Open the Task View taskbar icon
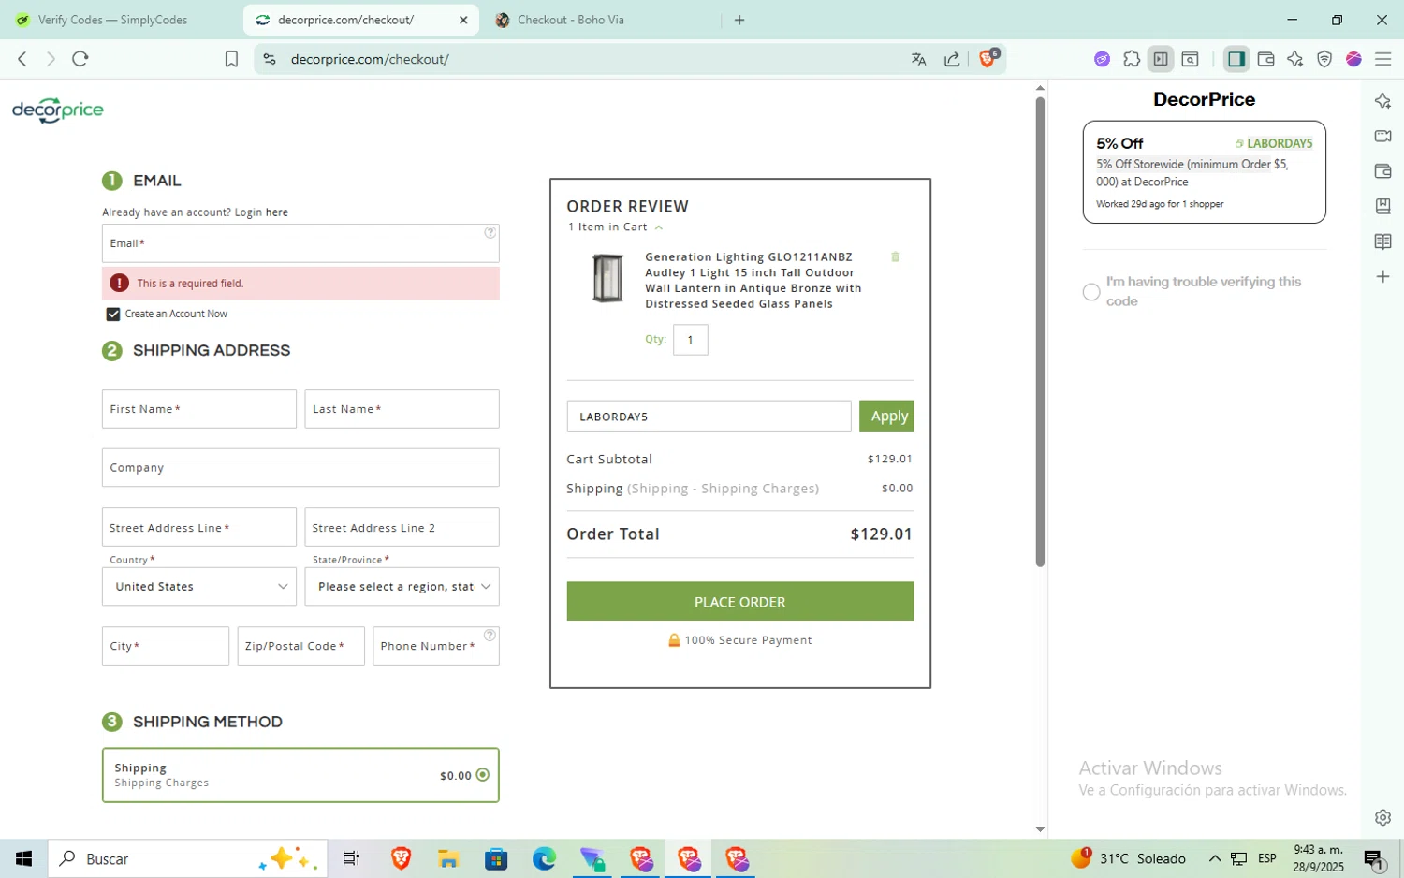This screenshot has height=878, width=1404. pyautogui.click(x=351, y=858)
